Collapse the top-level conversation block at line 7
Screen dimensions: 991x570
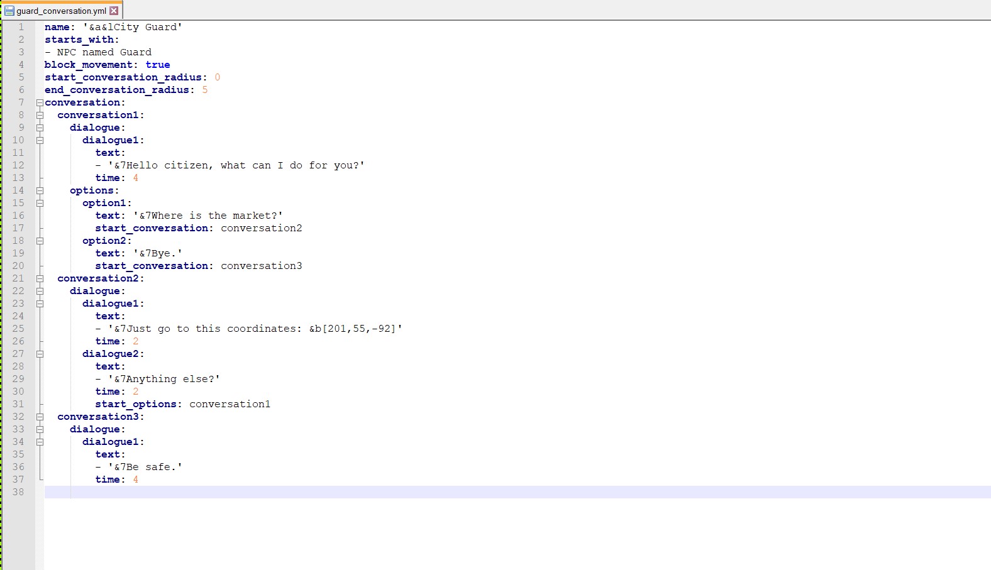click(40, 102)
